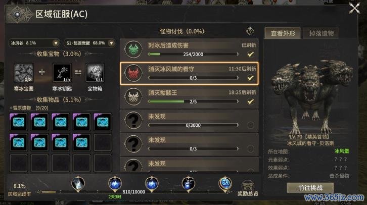This screenshot has width=367, height=205.
Task: Select the skull king icon for 消灭骷髅王
Action: tap(133, 96)
